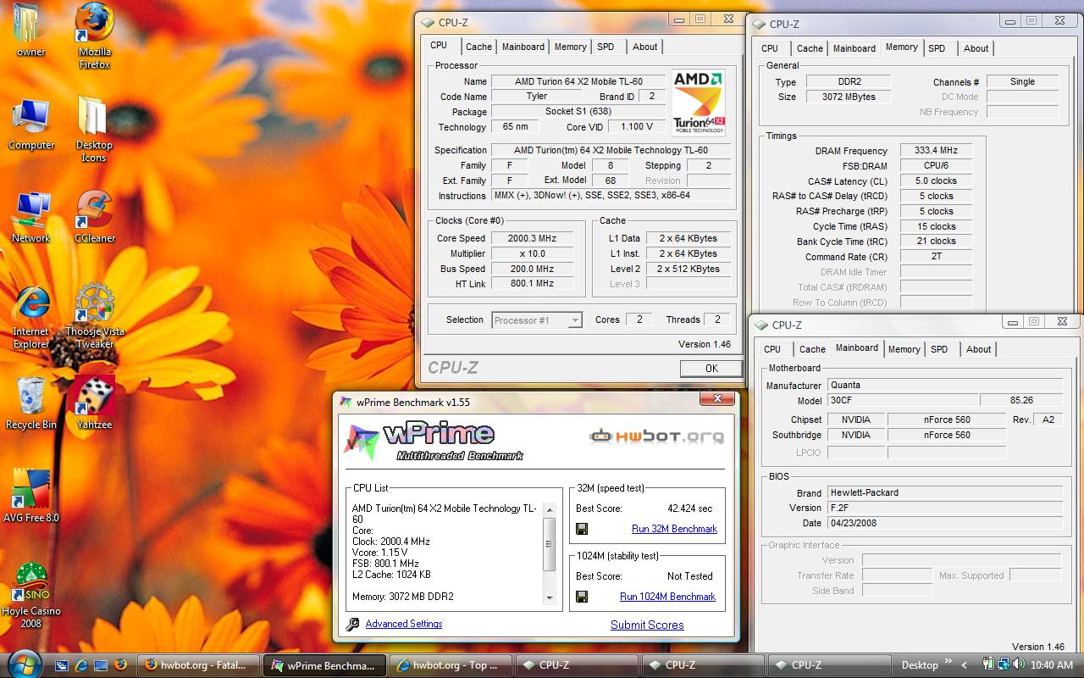Click the 42.424 sec best score
Viewport: 1084px width, 678px height.
click(689, 508)
